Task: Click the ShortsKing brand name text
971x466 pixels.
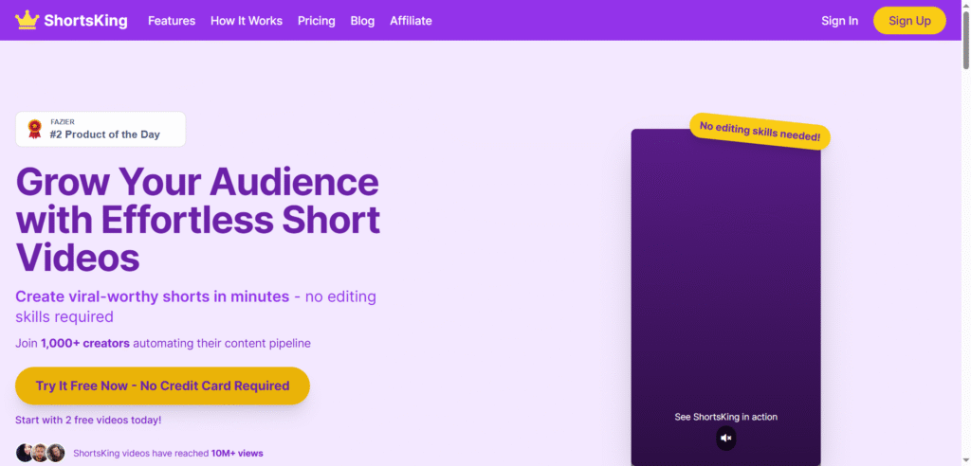Action: point(85,21)
